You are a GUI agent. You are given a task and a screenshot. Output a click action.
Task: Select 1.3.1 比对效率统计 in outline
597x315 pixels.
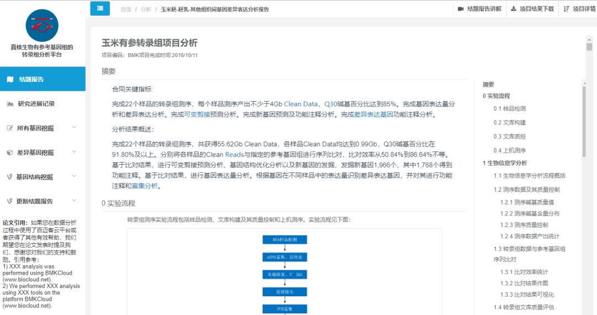pos(524,272)
